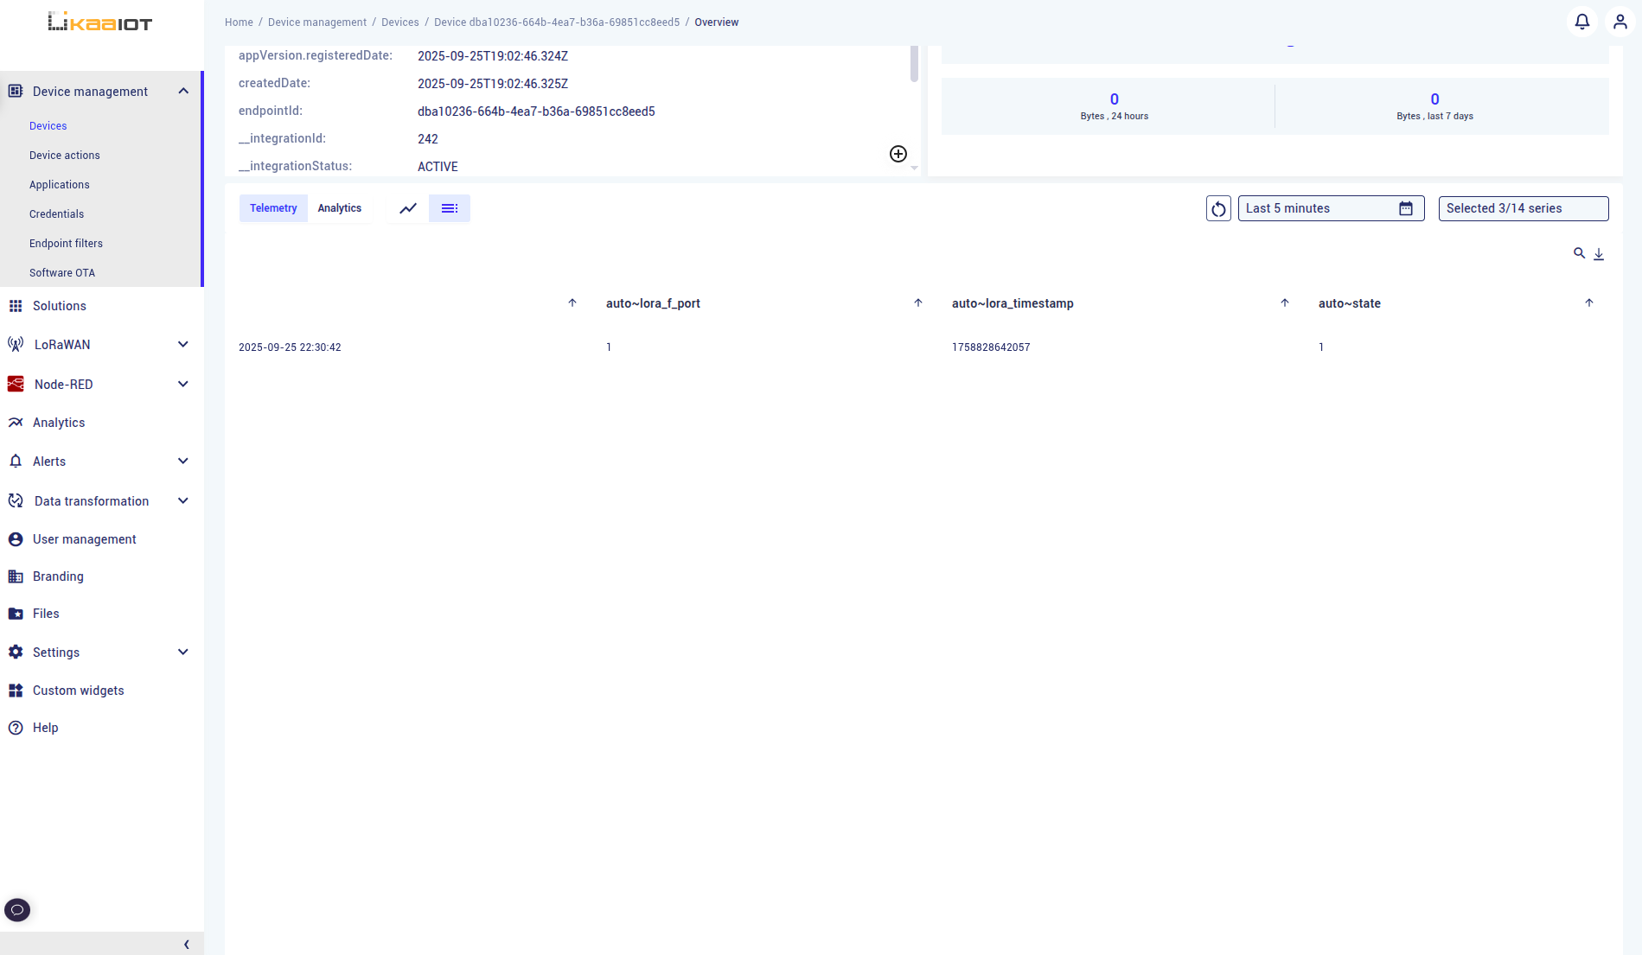The width and height of the screenshot is (1642, 955).
Task: Open Endpoint filters in sidebar
Action: tap(66, 244)
